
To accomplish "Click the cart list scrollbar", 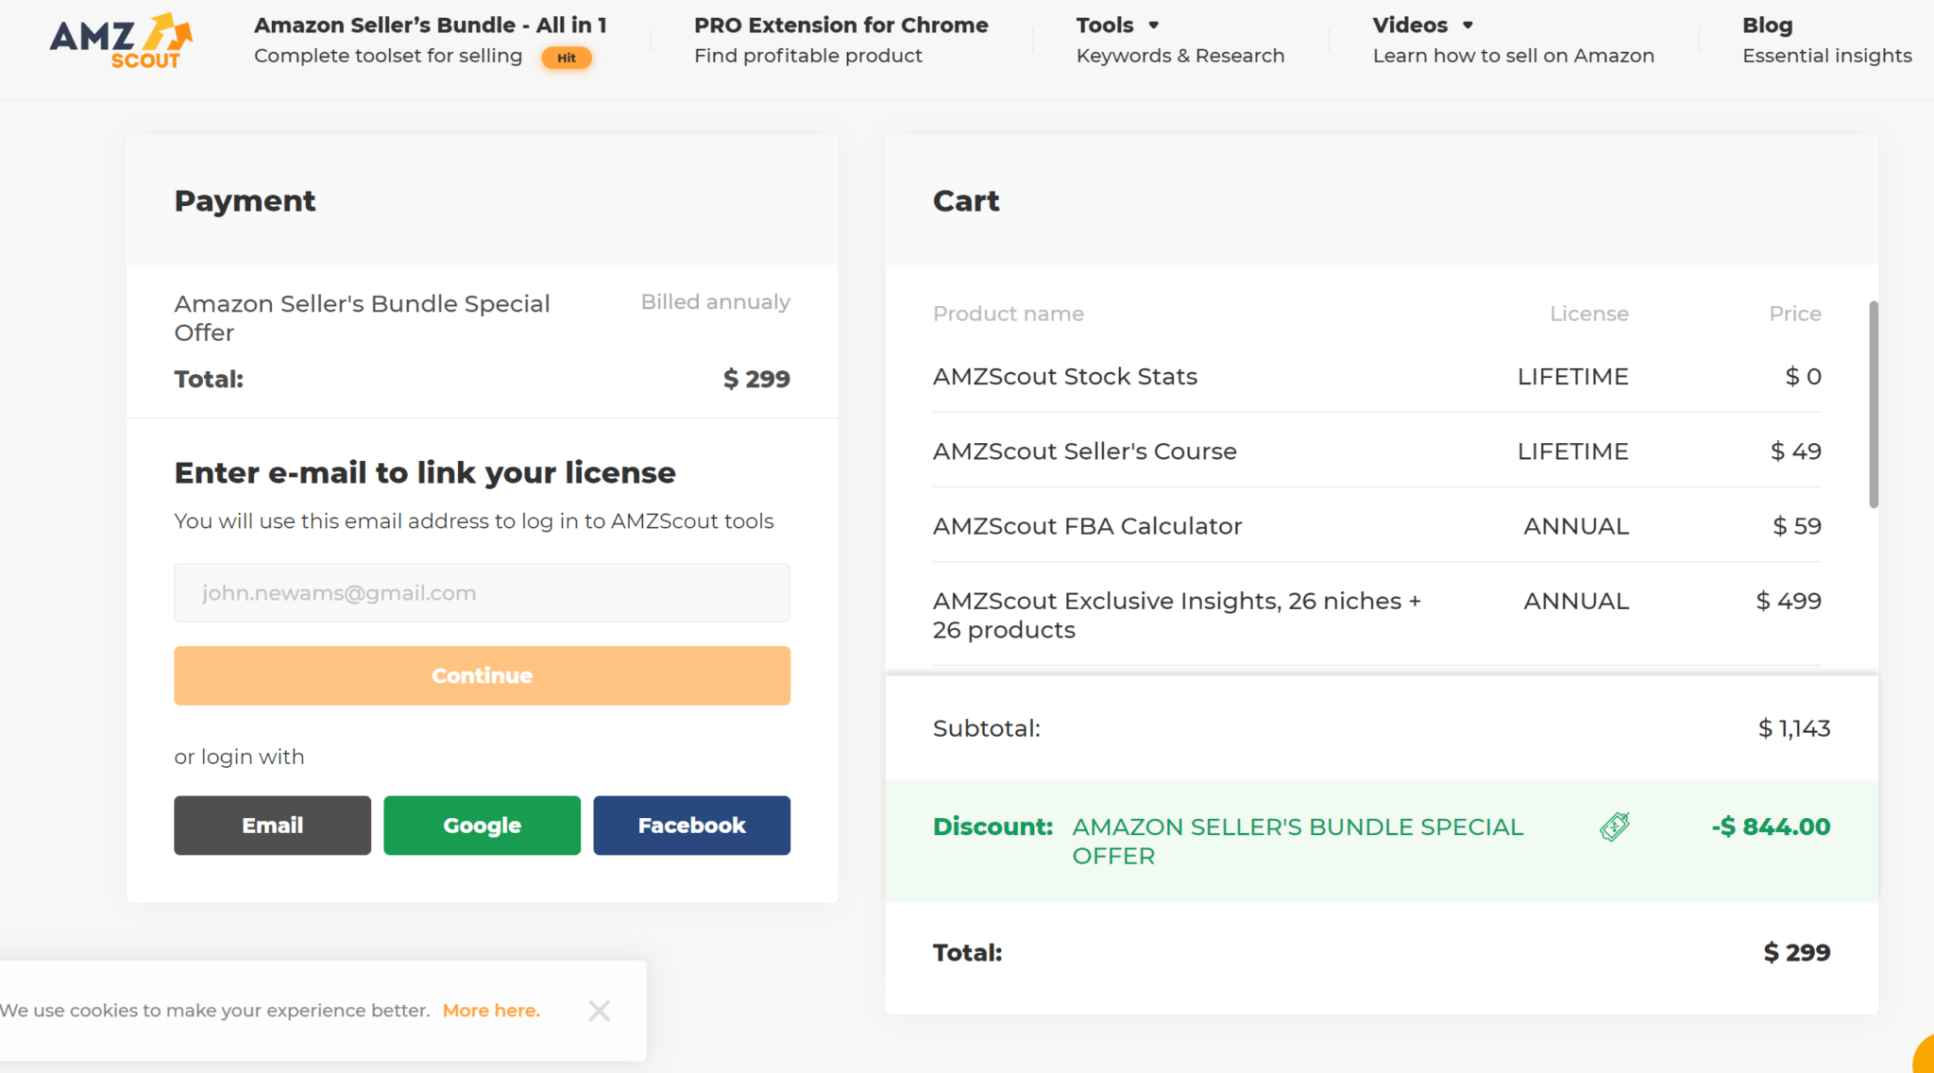I will click(1874, 404).
